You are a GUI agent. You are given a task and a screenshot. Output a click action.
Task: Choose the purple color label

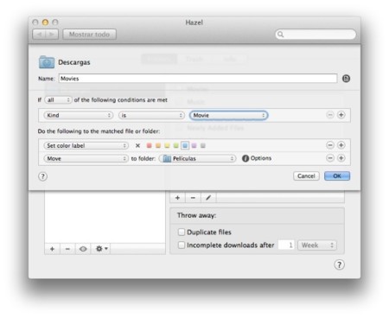pos(194,145)
